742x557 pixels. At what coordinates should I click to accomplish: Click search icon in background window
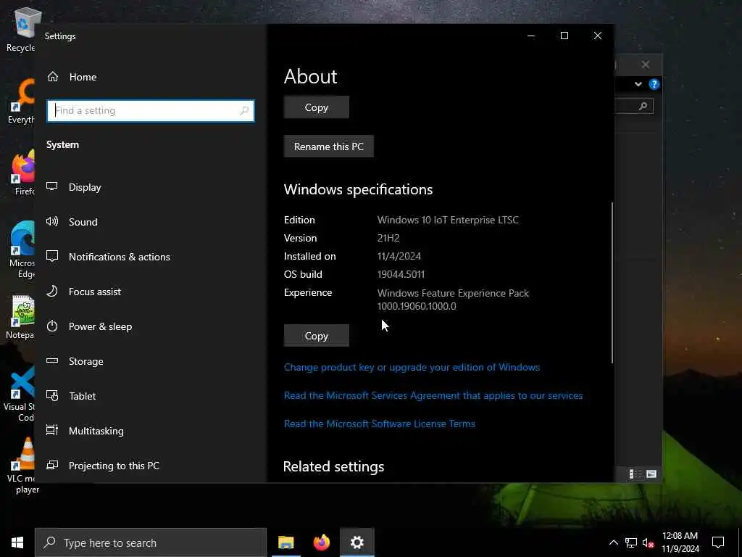(643, 106)
